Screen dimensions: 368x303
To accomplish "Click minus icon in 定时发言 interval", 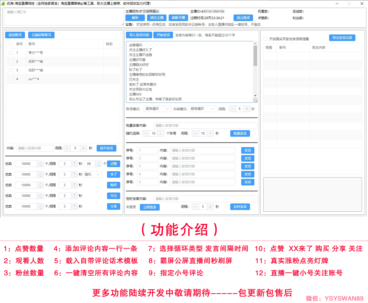I will click(196, 207).
